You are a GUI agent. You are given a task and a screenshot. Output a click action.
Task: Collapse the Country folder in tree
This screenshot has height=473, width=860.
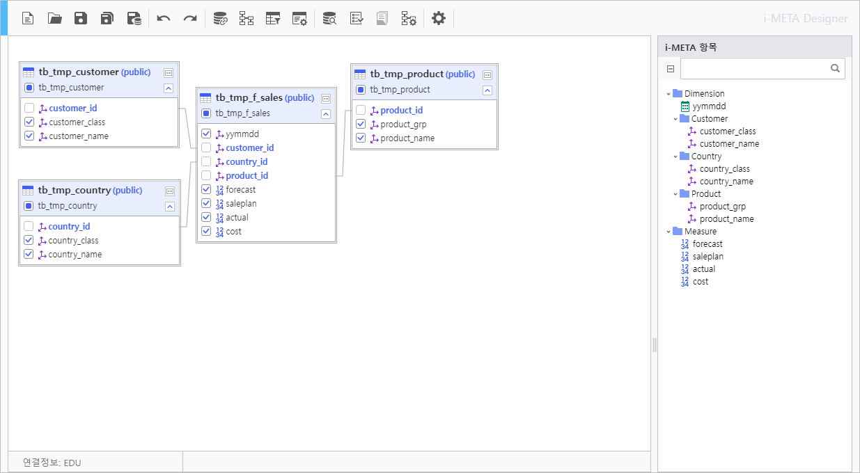pos(675,157)
